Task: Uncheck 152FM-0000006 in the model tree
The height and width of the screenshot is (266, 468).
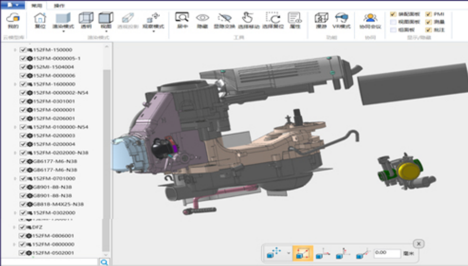Action: tap(23, 76)
